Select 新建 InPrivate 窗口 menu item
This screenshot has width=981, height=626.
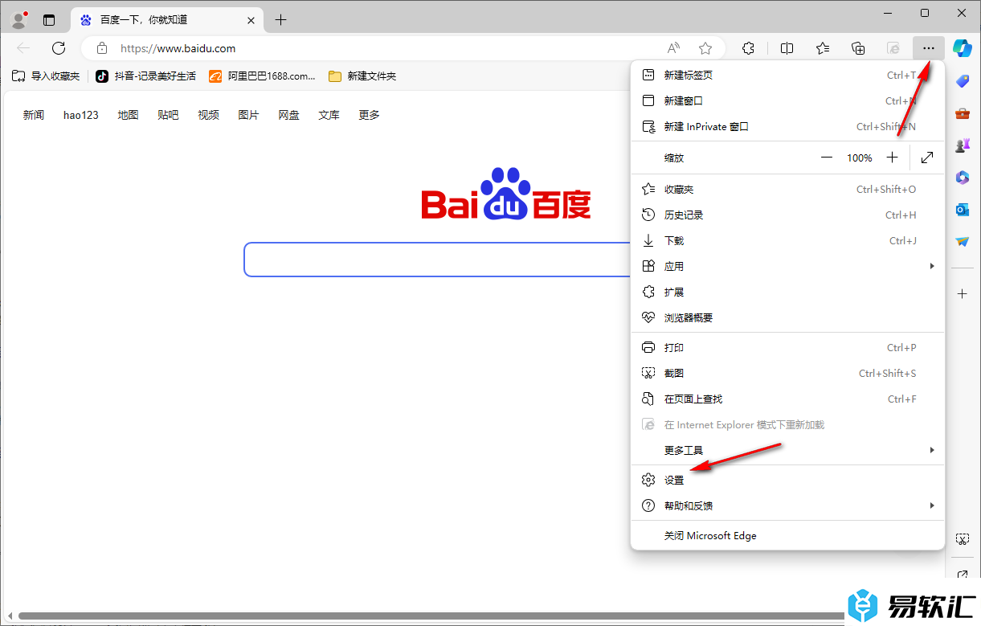click(787, 127)
